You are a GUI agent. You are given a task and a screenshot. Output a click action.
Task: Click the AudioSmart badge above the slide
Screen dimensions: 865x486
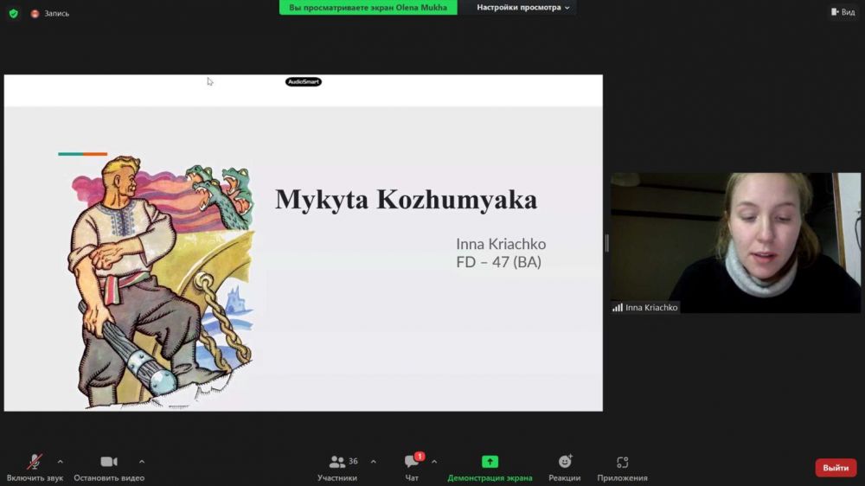304,81
